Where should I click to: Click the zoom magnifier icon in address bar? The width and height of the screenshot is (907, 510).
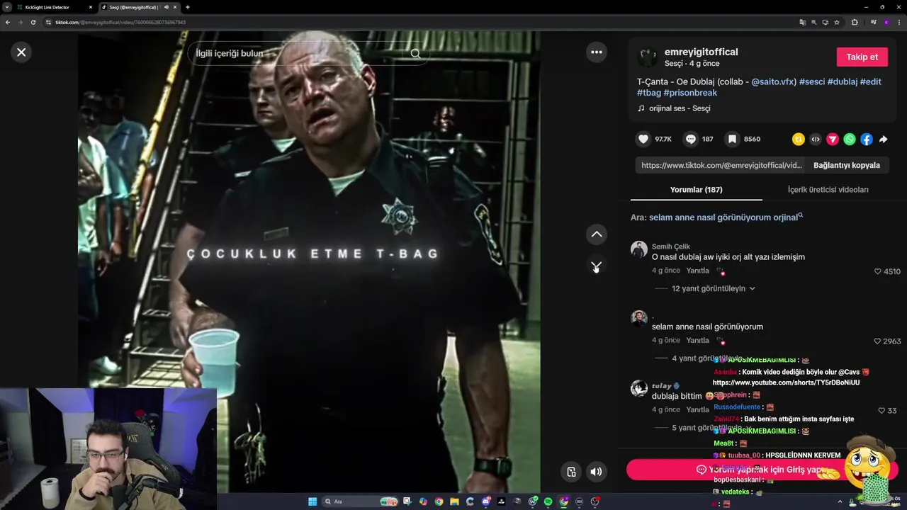pos(813,22)
